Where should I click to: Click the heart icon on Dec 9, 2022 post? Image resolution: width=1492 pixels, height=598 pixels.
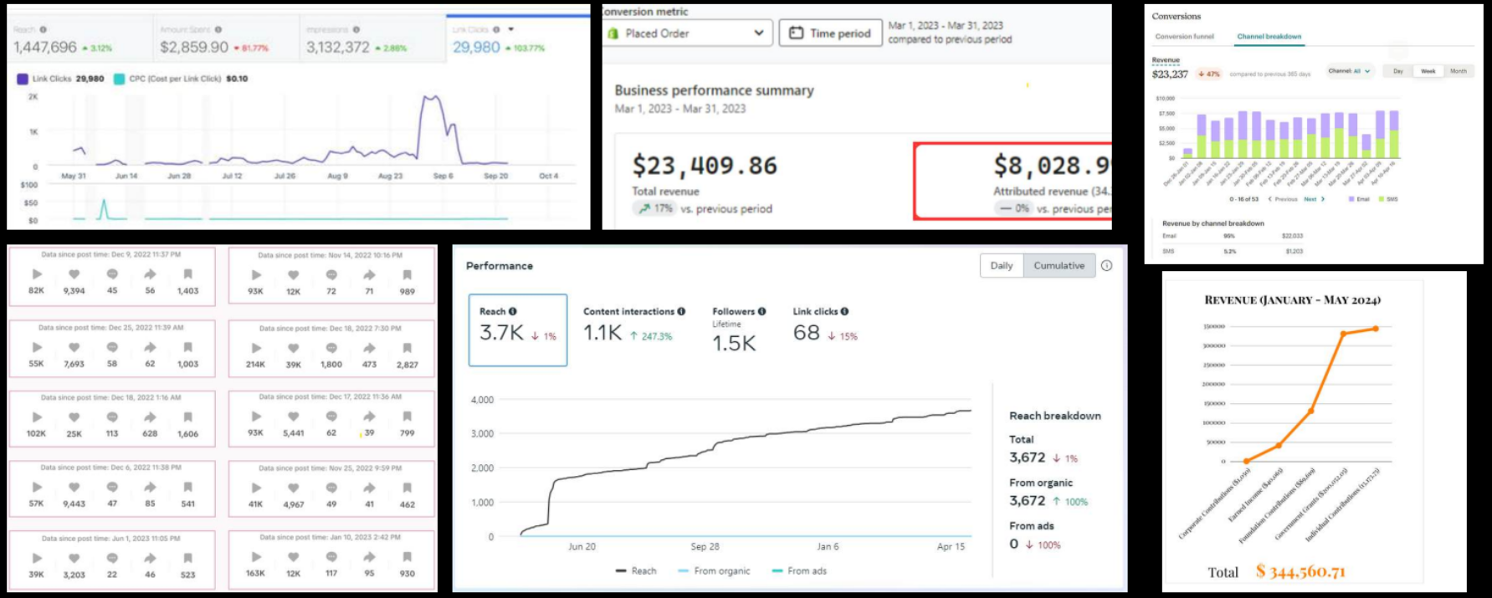click(x=74, y=274)
